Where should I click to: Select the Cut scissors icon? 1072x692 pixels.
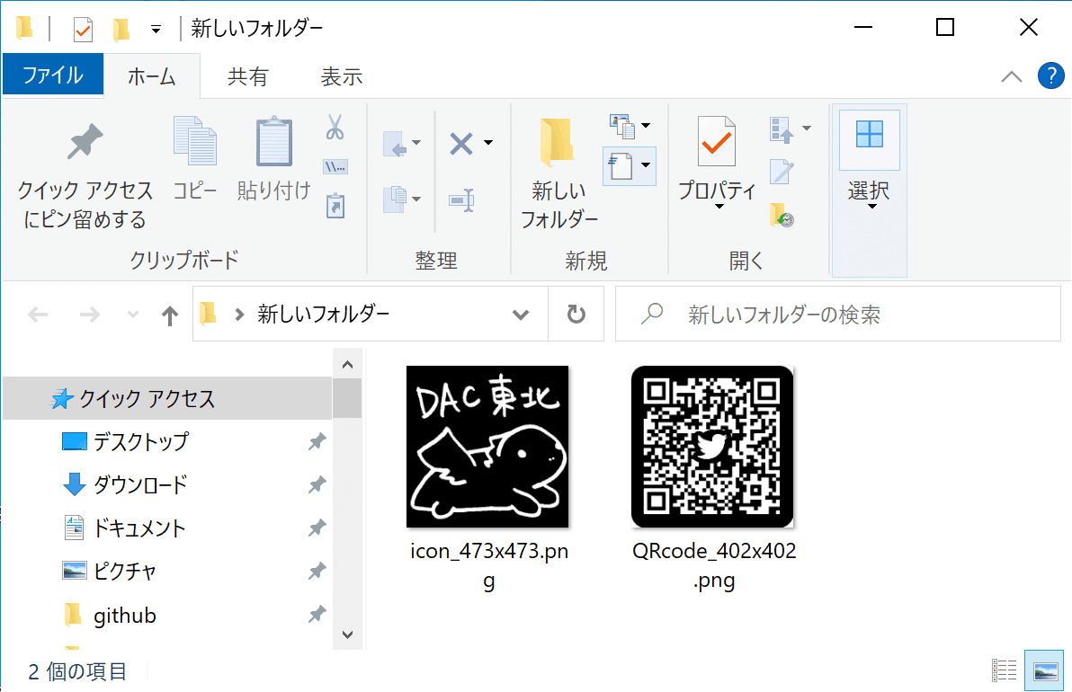pos(335,127)
